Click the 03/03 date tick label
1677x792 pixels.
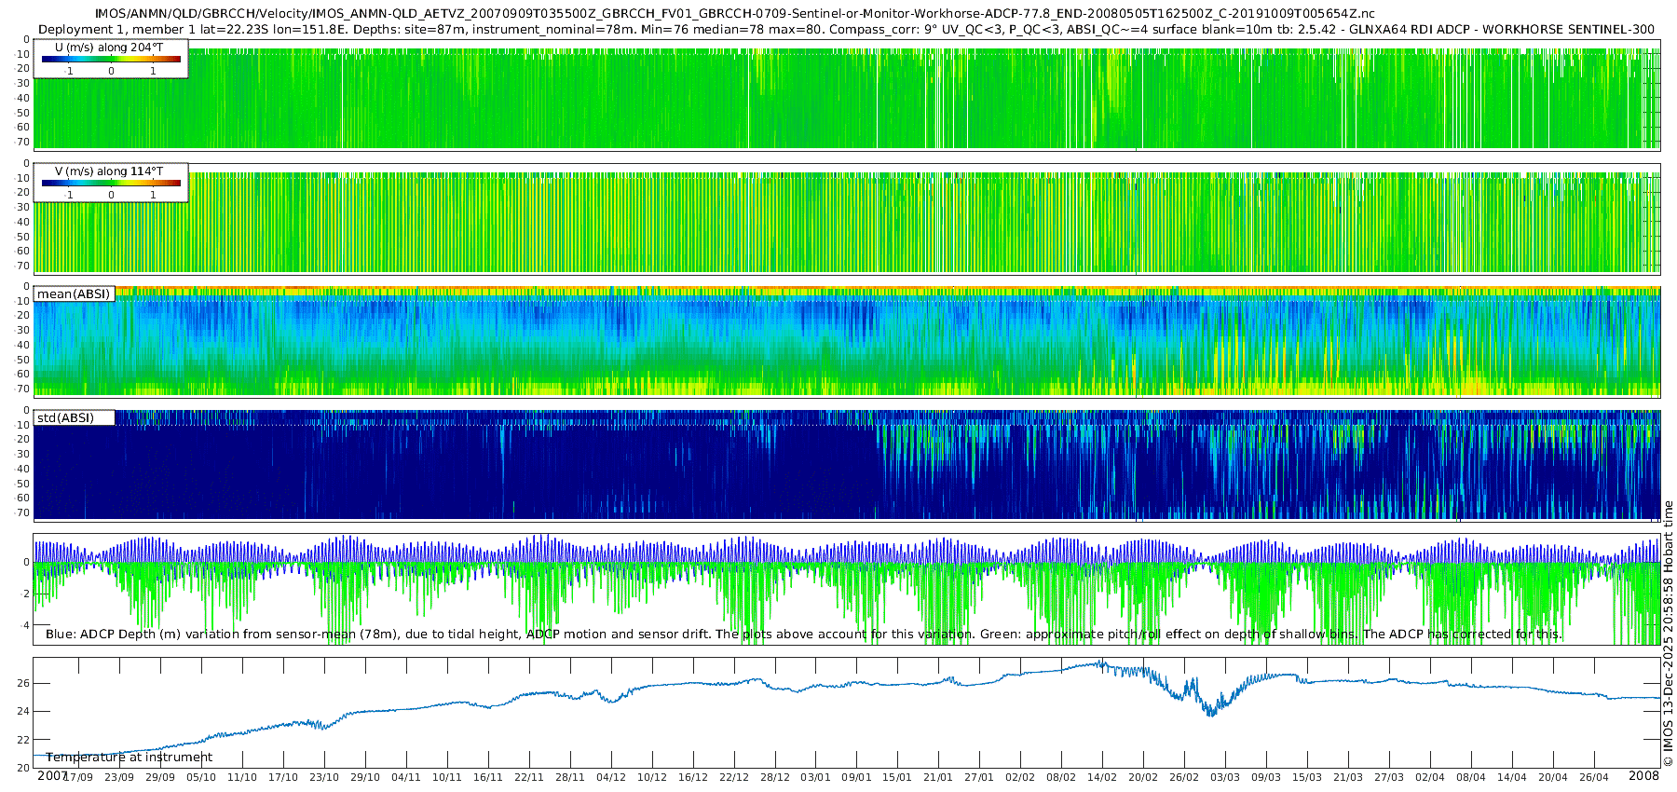1225,777
